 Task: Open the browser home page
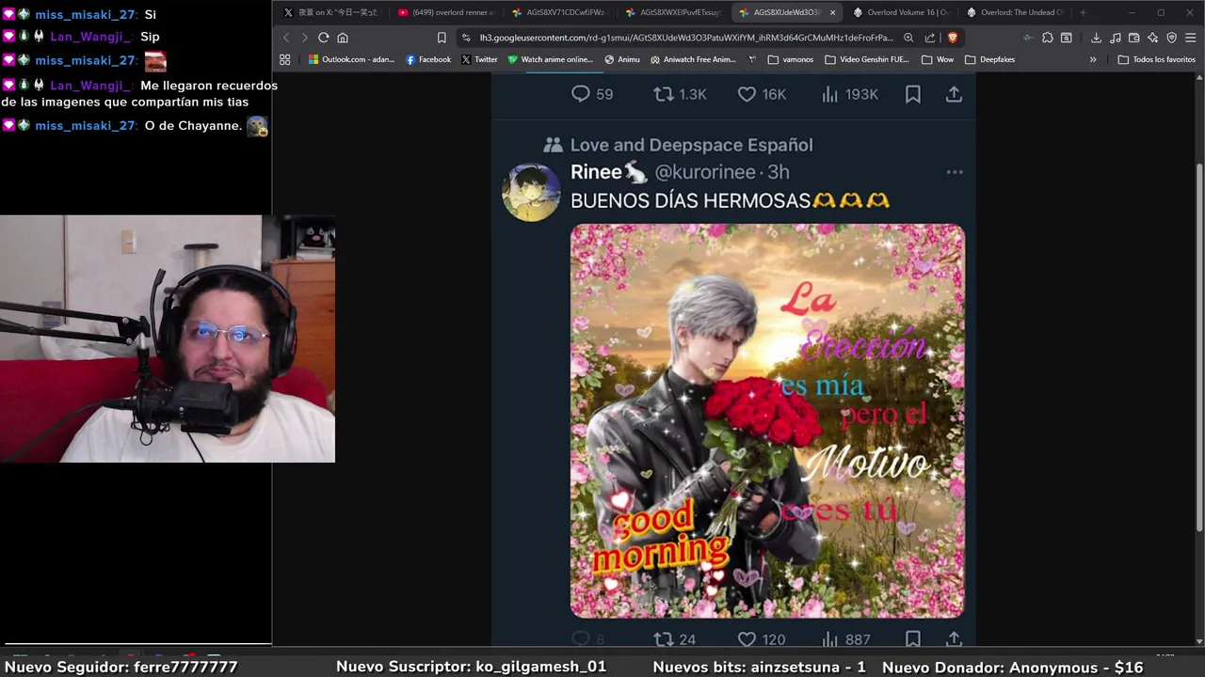click(343, 38)
